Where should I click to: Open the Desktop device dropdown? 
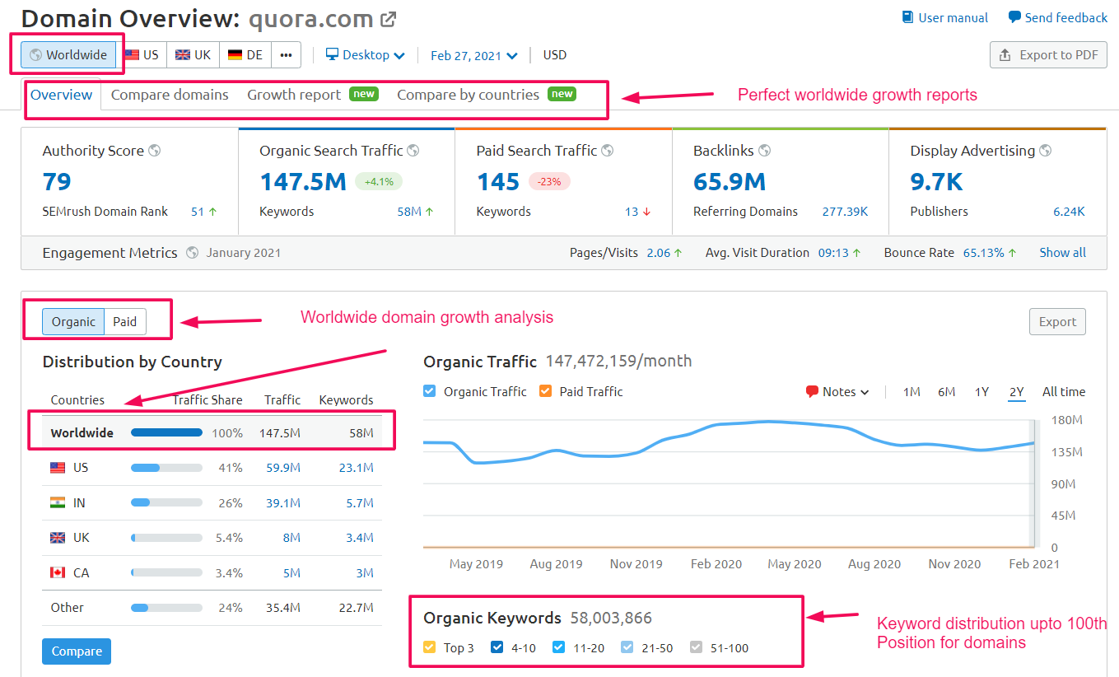pos(366,55)
